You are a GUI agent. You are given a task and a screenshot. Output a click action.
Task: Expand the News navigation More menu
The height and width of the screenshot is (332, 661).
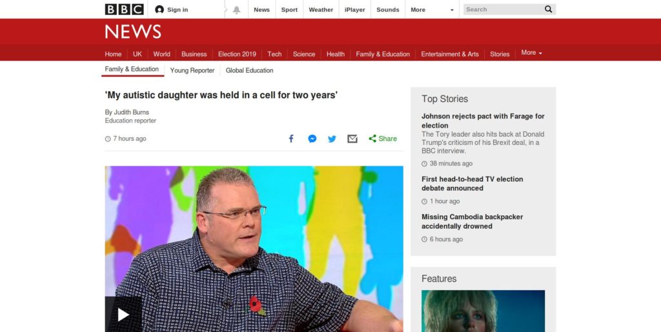click(532, 53)
